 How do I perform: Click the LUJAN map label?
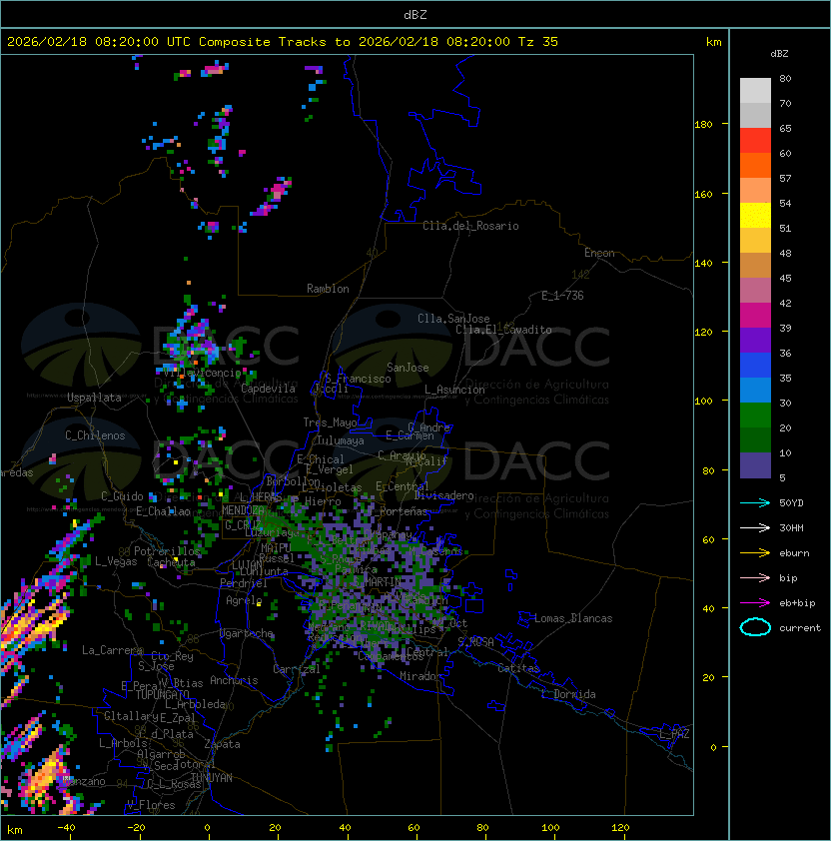pyautogui.click(x=247, y=564)
